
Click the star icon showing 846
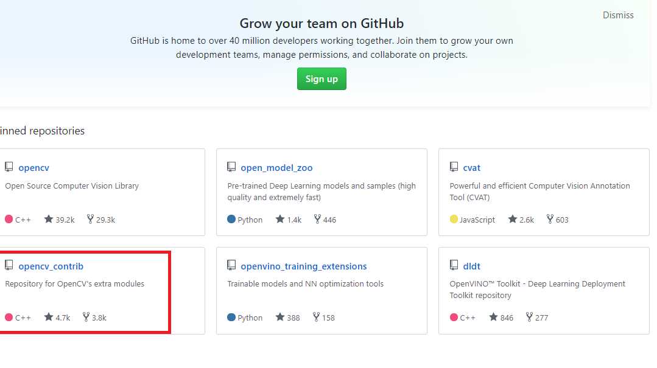pyautogui.click(x=494, y=317)
